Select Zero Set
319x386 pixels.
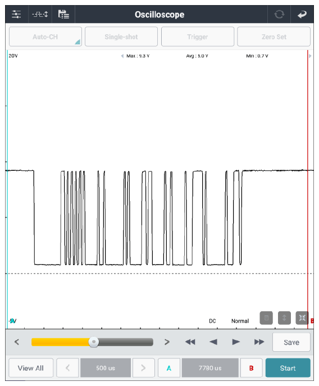(274, 37)
